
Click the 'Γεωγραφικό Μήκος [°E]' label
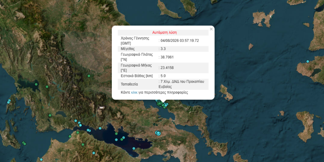pyautogui.click(x=137, y=68)
